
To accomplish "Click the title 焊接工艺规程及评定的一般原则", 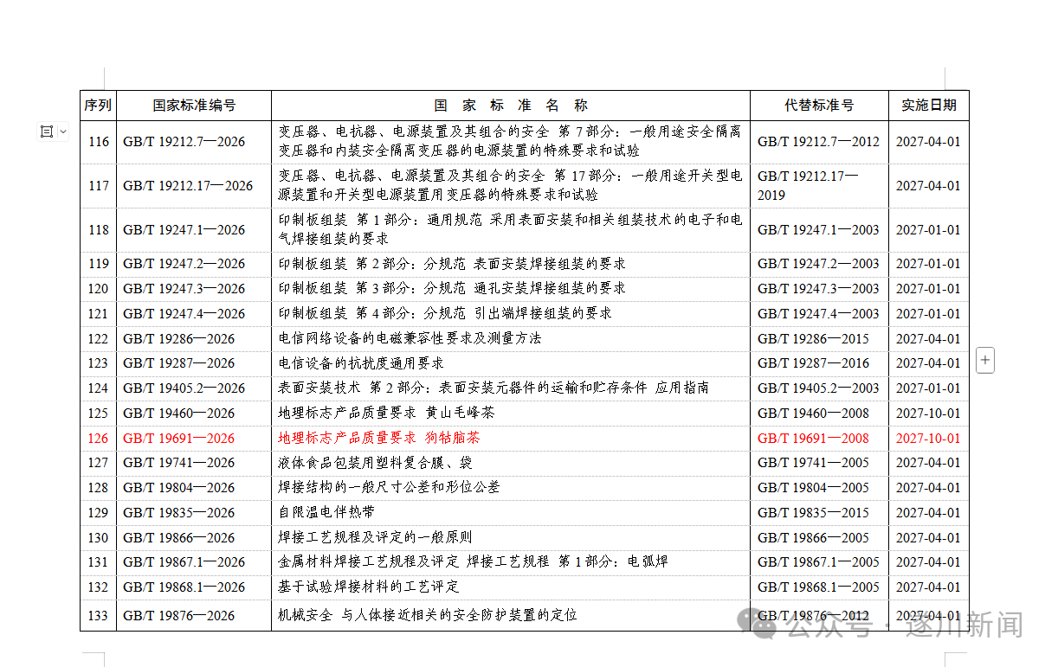I will coord(375,537).
